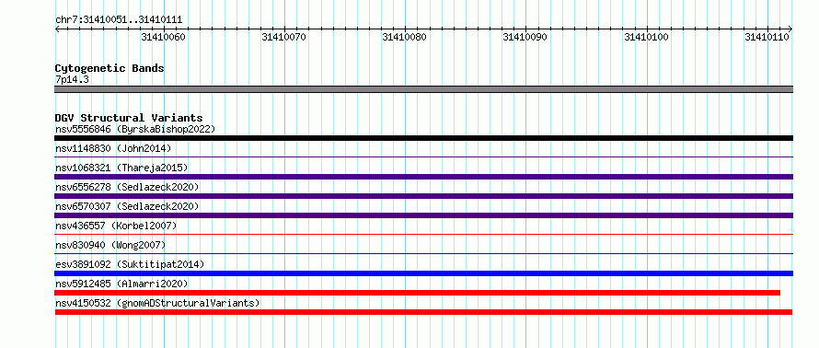The width and height of the screenshot is (819, 348).
Task: Select the thin red nsv436557 variant line
Action: (423, 234)
